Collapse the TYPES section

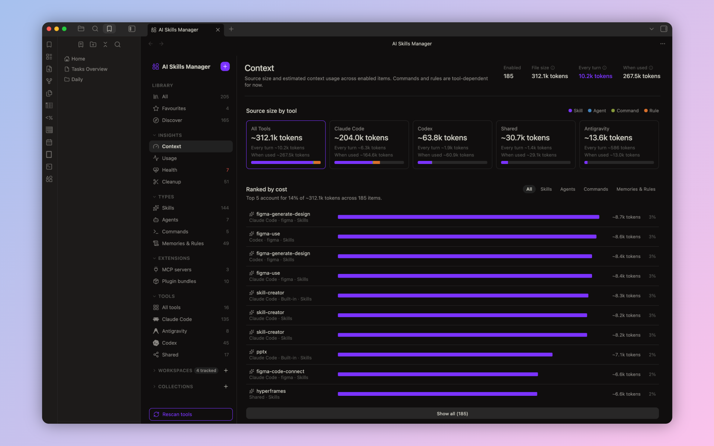163,197
